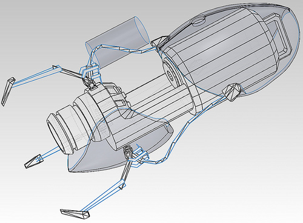303x223 pixels.
Task: Select the upper-left claw tip
Action: pos(8,91)
